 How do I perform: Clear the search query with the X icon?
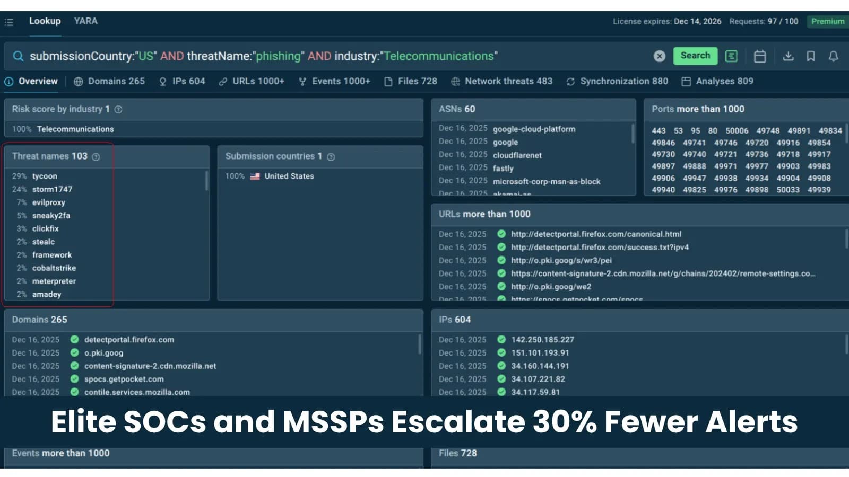point(659,56)
